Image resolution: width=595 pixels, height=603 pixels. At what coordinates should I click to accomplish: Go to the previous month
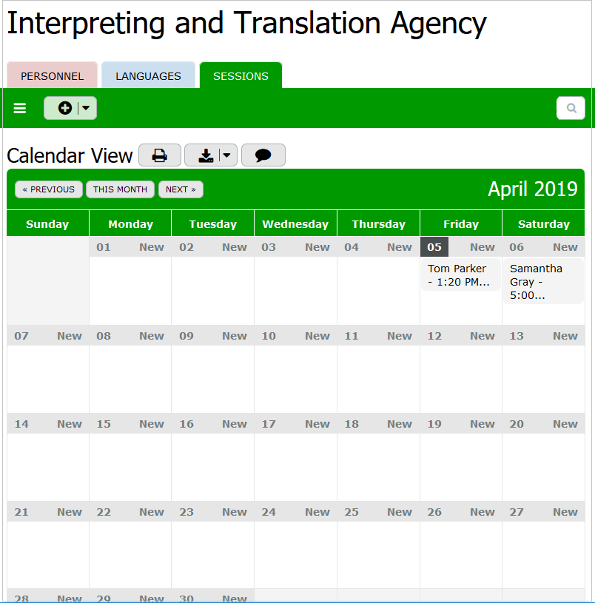(49, 189)
